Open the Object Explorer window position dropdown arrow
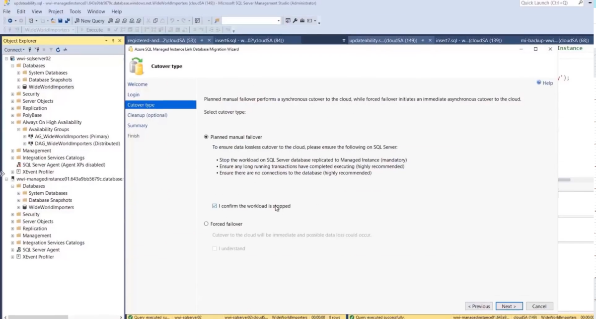Image resolution: width=596 pixels, height=319 pixels. (x=106, y=41)
